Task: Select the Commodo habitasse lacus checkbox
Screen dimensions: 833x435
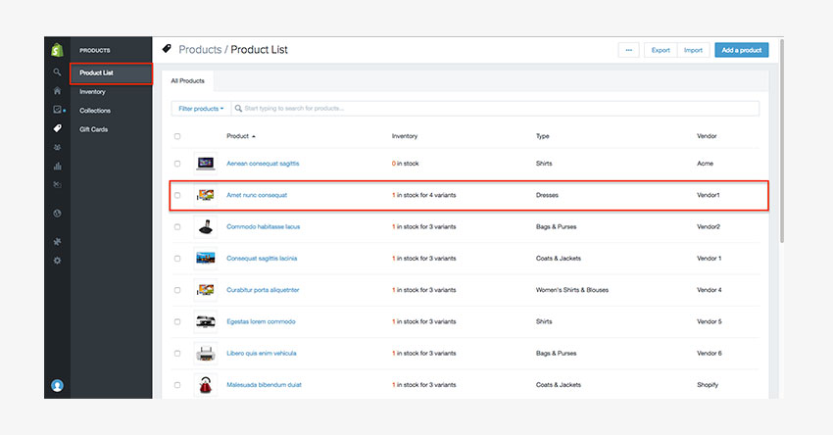Action: point(177,226)
